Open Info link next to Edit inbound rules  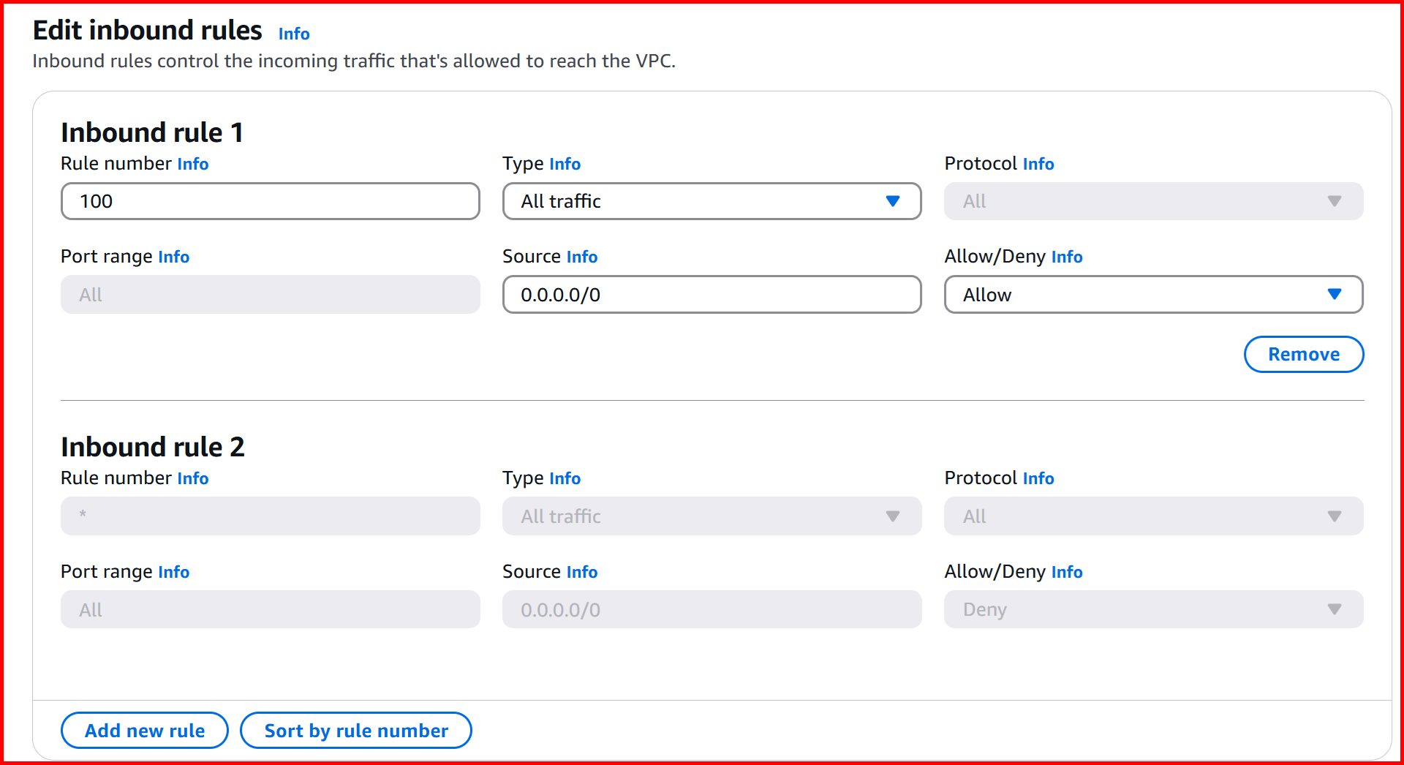294,34
